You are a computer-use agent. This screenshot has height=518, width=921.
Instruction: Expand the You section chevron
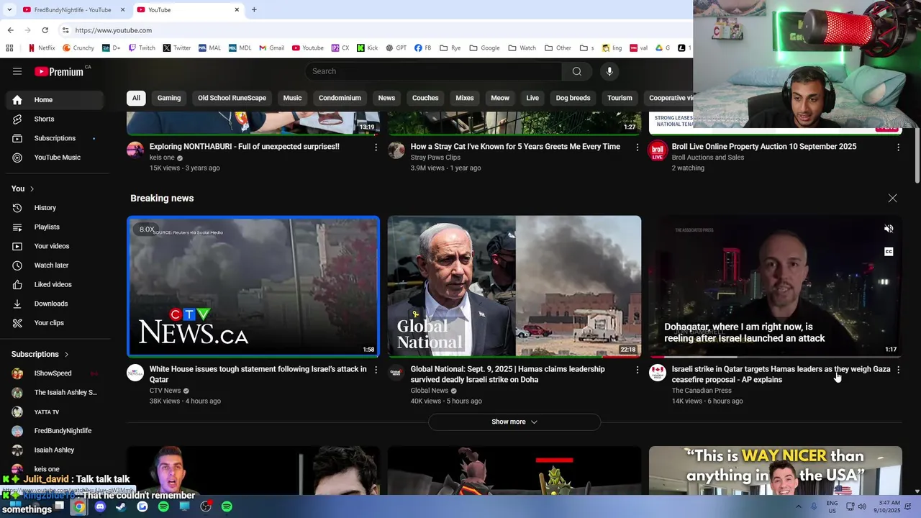(x=32, y=189)
